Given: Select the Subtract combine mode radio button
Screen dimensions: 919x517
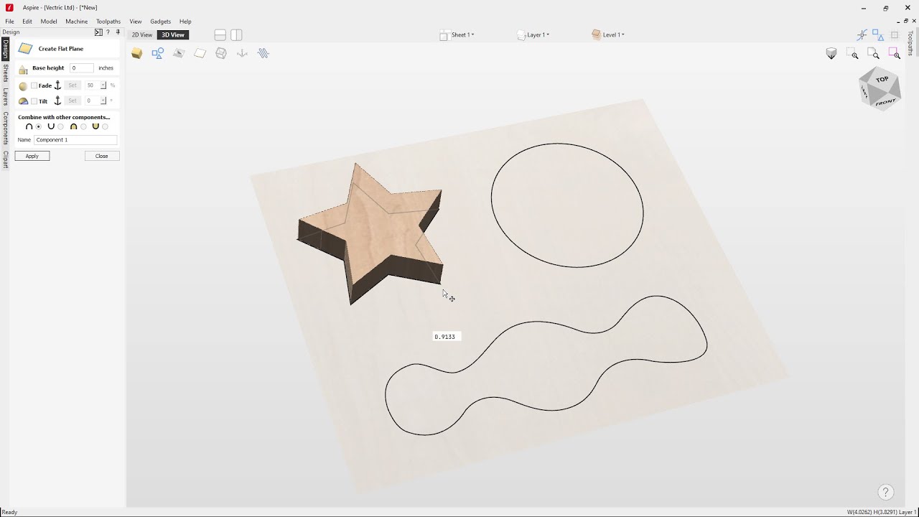Looking at the screenshot, I should 61,126.
